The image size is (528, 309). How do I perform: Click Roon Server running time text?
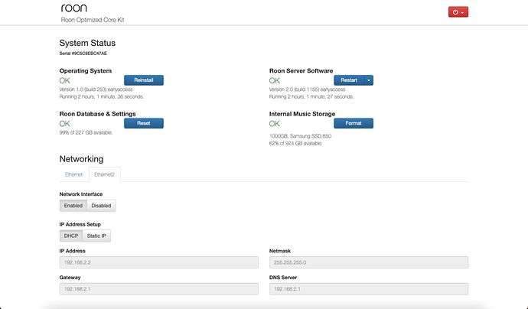[311, 97]
